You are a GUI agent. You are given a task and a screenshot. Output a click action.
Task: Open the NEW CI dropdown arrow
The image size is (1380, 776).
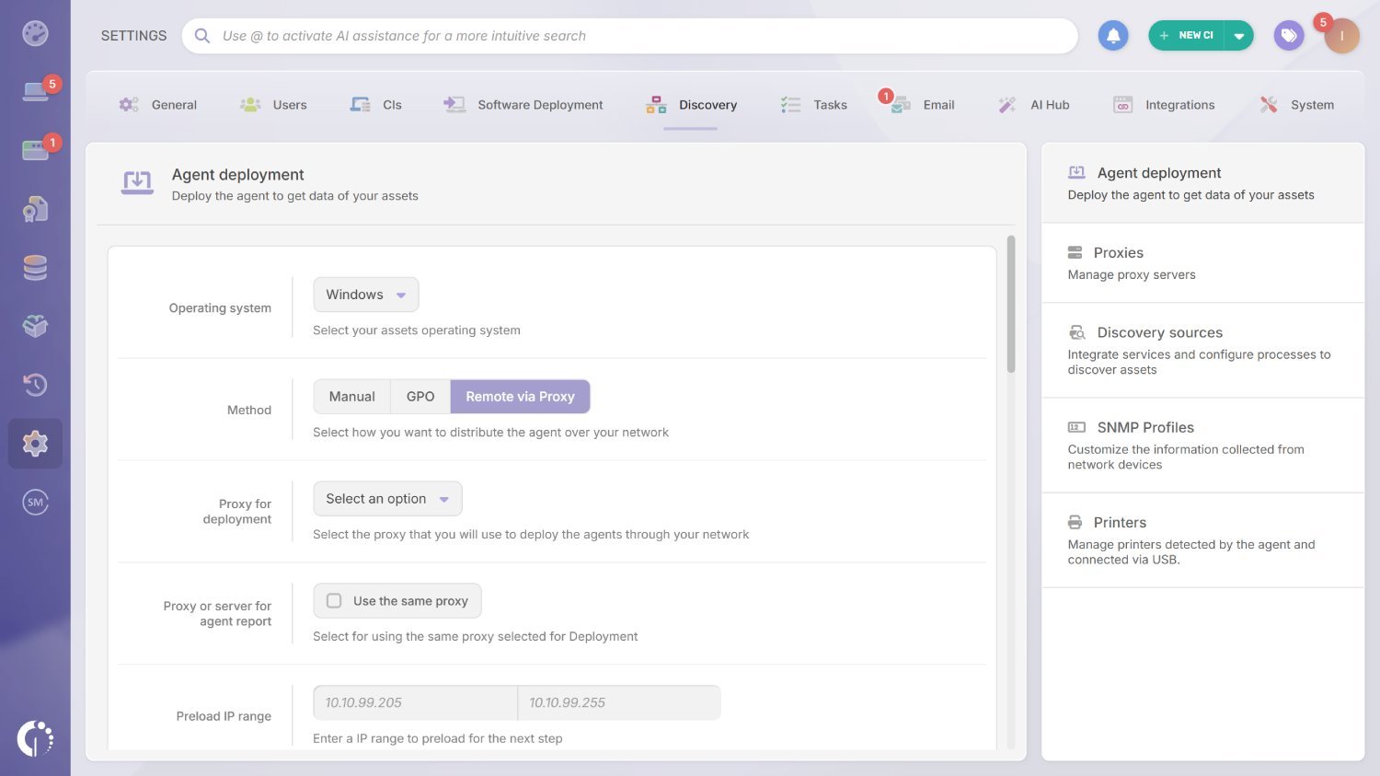[1239, 35]
